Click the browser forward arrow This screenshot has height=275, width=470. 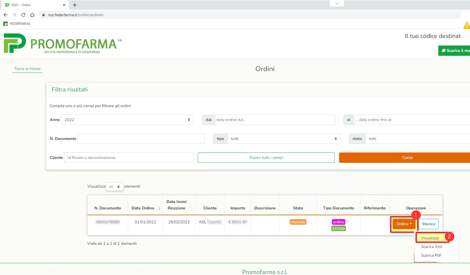[x=14, y=15]
